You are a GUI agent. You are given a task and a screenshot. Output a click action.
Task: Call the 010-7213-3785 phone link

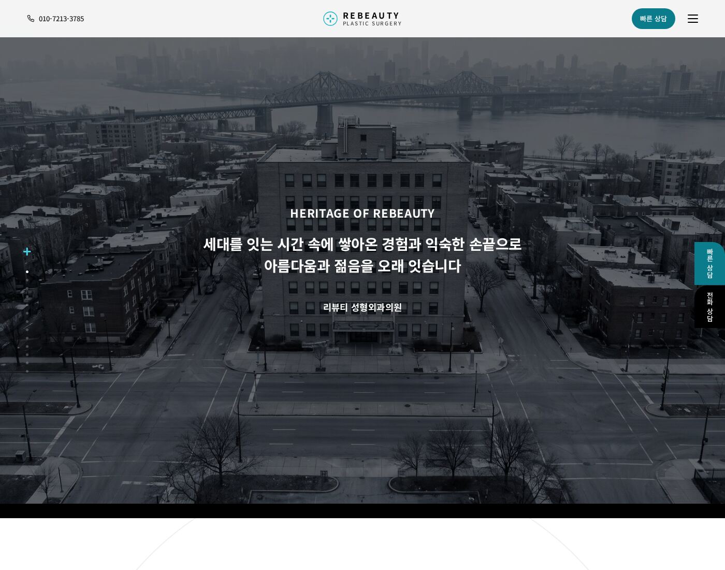click(x=61, y=19)
